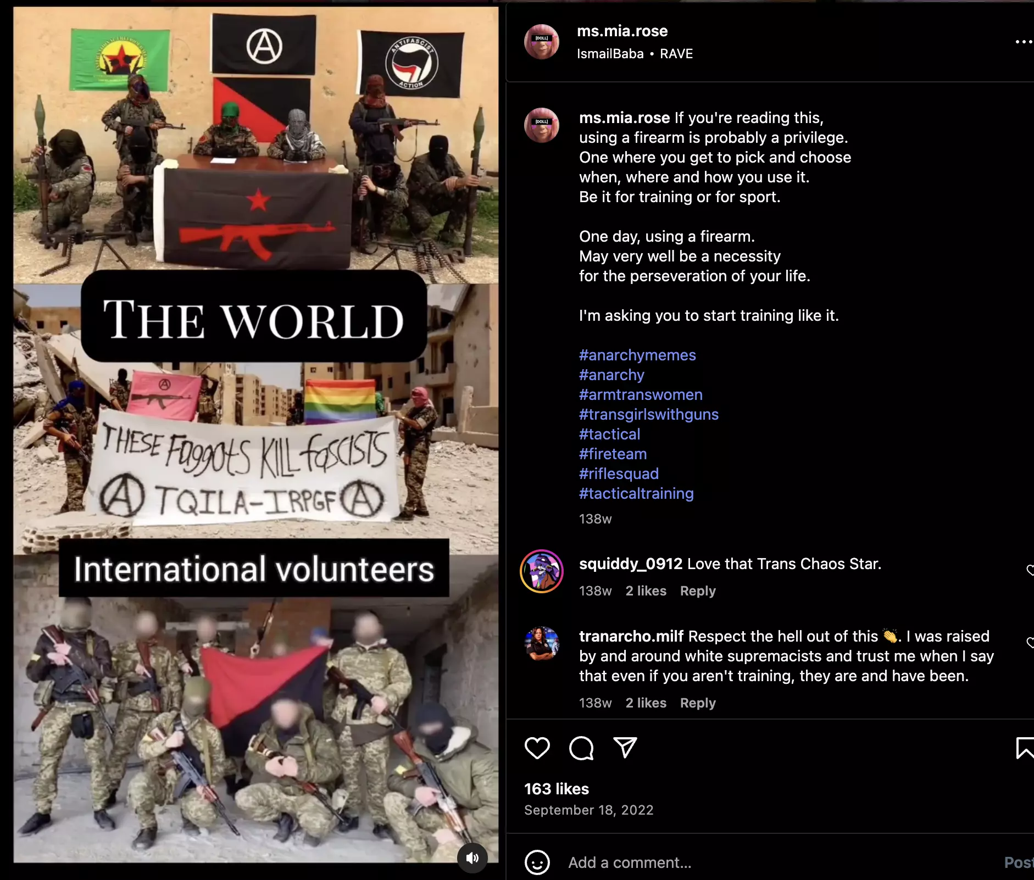
Task: Click the Post comment button
Action: pos(1019,862)
